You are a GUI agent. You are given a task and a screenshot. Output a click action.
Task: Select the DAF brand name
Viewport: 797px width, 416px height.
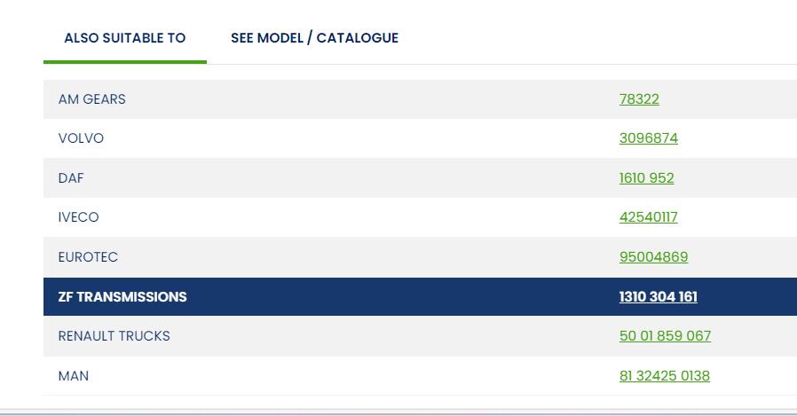pyautogui.click(x=71, y=178)
